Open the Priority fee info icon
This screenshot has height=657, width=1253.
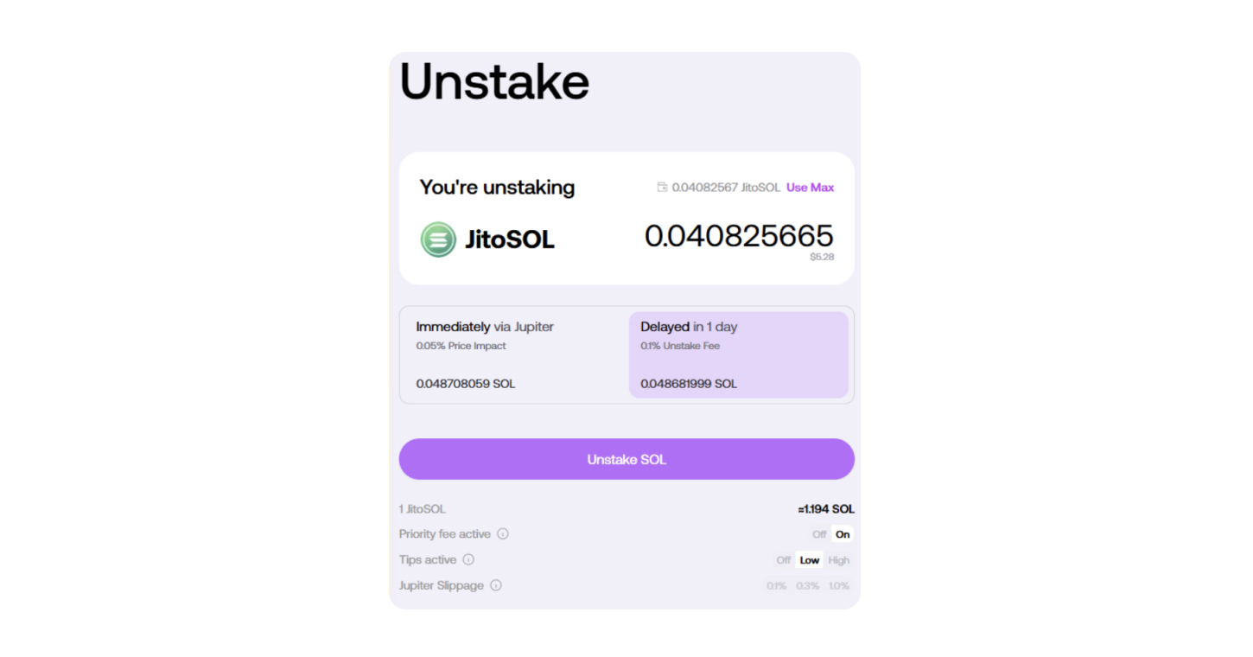point(503,534)
